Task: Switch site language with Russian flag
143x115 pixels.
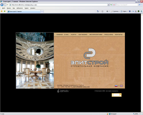Action: point(116,86)
